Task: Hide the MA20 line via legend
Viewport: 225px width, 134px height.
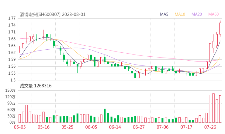Action: 197,14
